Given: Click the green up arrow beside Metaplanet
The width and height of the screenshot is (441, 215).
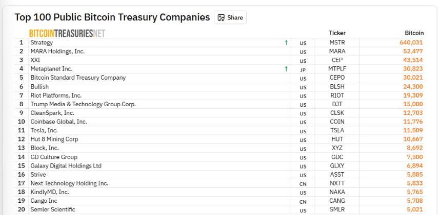Looking at the screenshot, I should pyautogui.click(x=286, y=69).
